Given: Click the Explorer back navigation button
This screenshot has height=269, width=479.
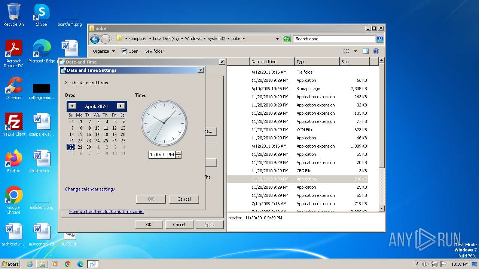Looking at the screenshot, I should click(x=95, y=38).
